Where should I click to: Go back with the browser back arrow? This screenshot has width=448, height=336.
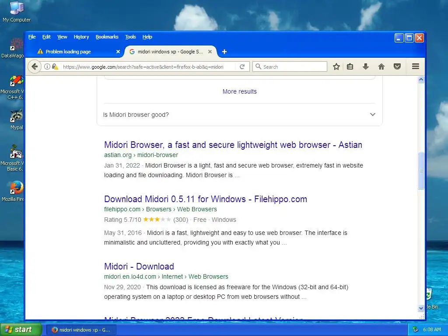[35, 66]
